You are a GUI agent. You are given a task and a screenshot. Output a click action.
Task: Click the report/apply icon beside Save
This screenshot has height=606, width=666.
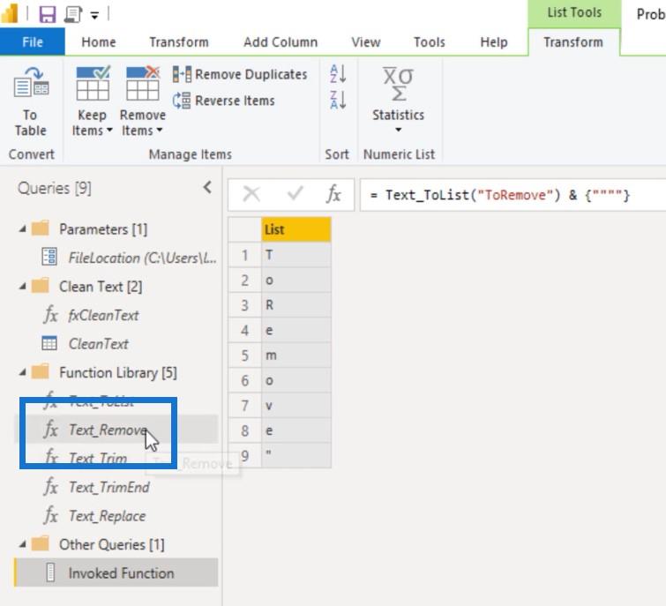pyautogui.click(x=73, y=14)
